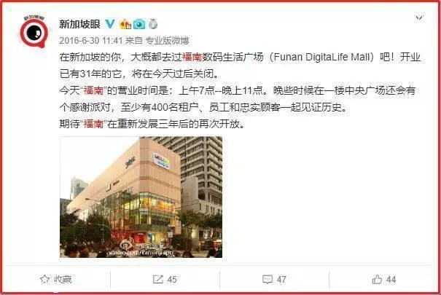Click the 专业版微博 source link
Image resolution: width=441 pixels, height=295 pixels.
[x=167, y=41]
